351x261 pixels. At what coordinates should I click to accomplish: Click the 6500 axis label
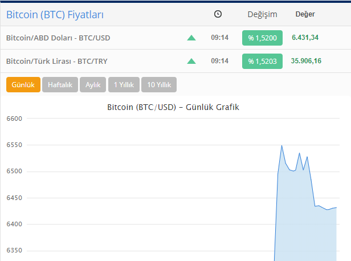point(14,171)
